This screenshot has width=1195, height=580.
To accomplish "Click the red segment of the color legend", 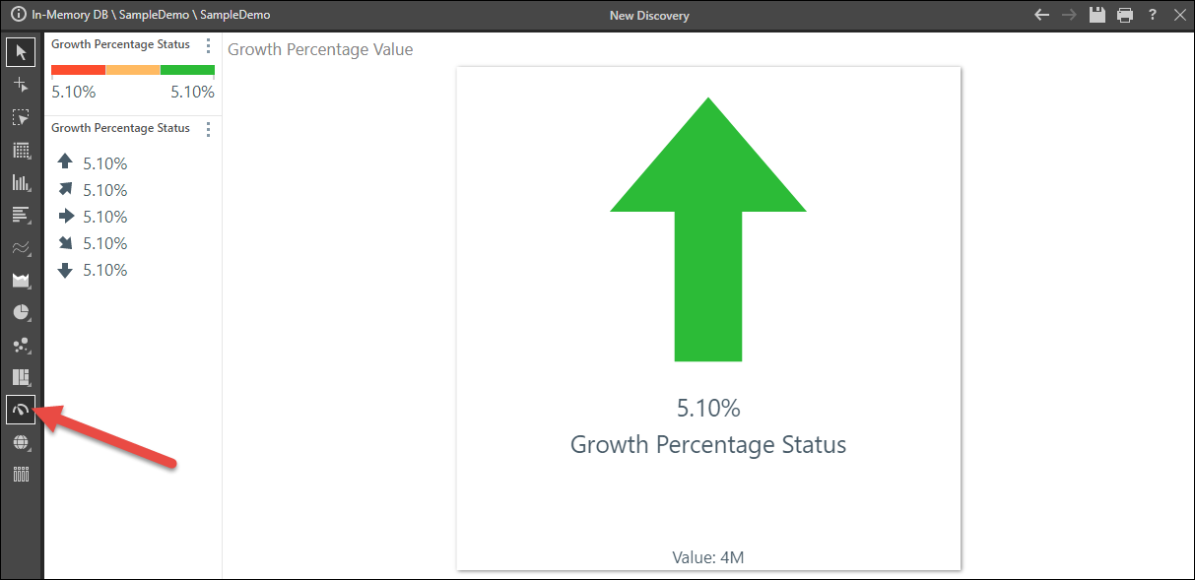I will (x=78, y=70).
